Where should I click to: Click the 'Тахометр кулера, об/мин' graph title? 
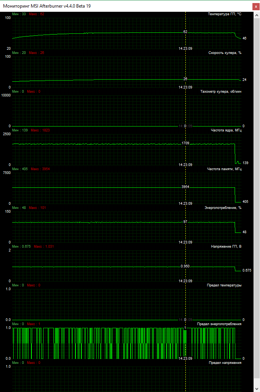[x=221, y=92]
